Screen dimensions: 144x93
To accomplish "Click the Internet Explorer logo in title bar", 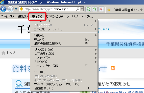I will [x=2, y=2].
